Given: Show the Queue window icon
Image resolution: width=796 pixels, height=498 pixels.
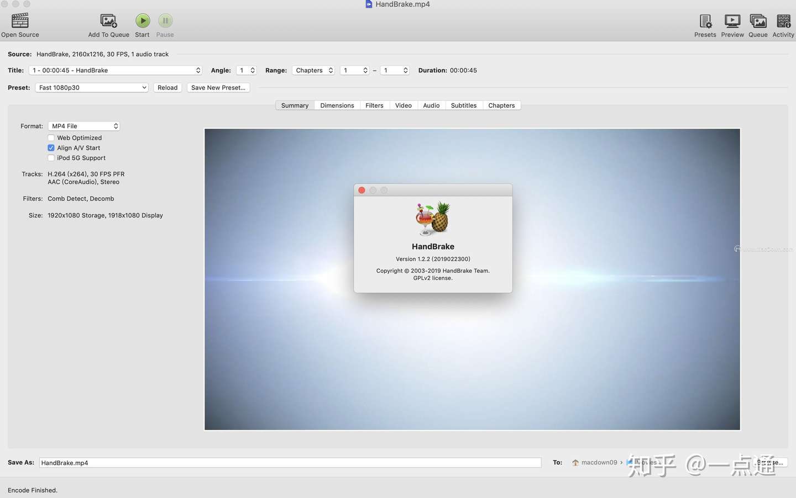Looking at the screenshot, I should point(758,21).
